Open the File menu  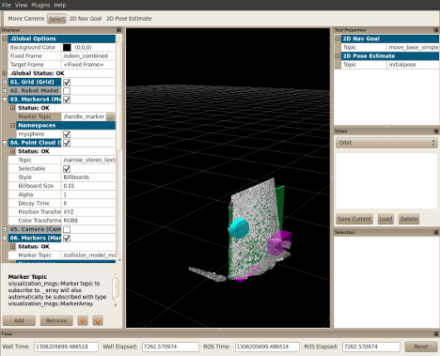pyautogui.click(x=7, y=5)
